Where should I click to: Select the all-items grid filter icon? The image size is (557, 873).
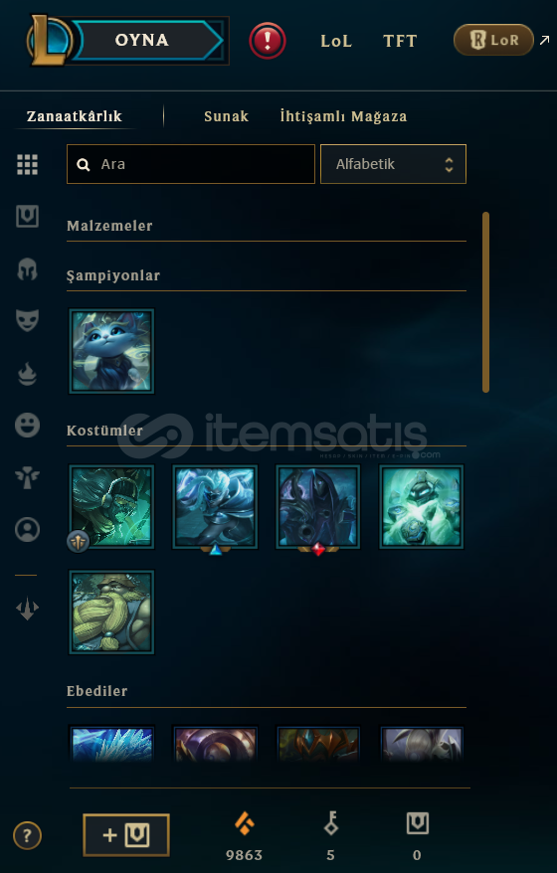coord(27,165)
